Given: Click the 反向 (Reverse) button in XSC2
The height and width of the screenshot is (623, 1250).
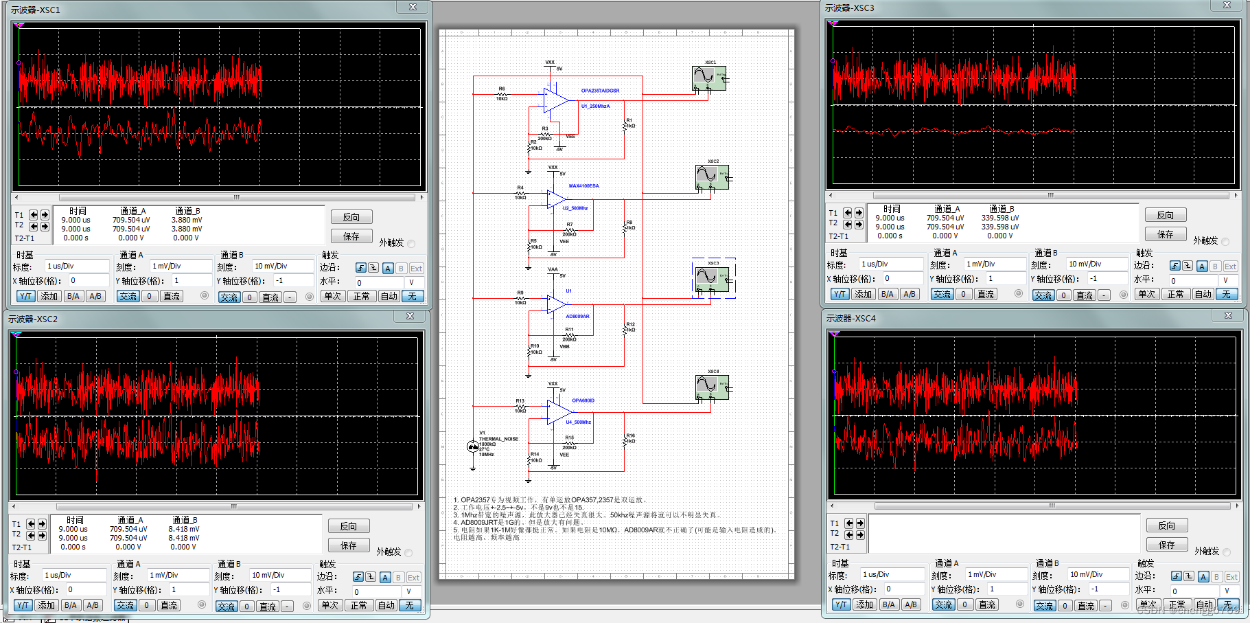Looking at the screenshot, I should (x=349, y=526).
